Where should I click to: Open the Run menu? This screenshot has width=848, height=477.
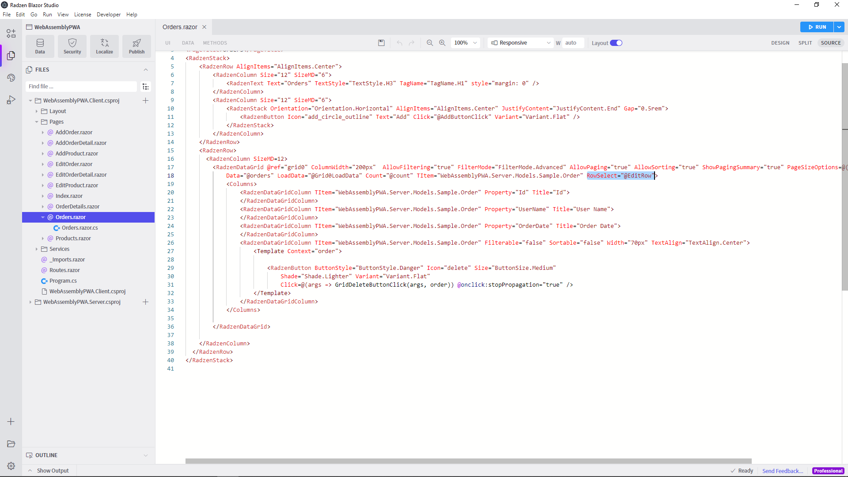click(x=47, y=15)
